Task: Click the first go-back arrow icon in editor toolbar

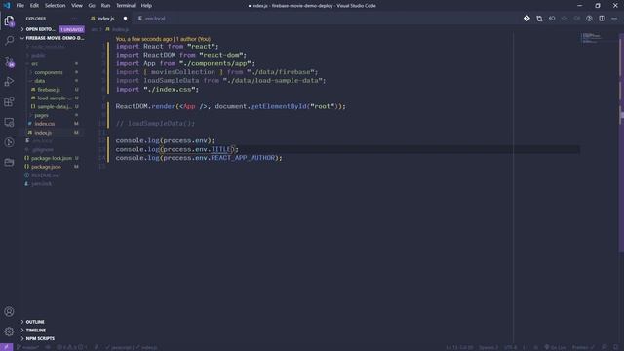Action: (x=552, y=19)
